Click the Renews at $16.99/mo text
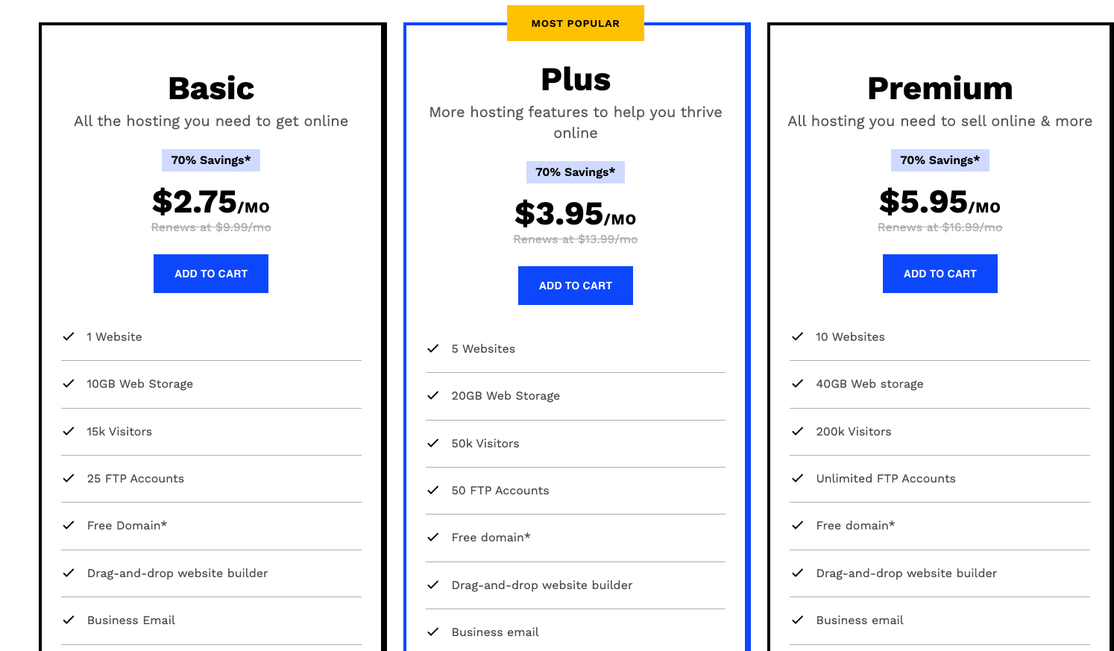 940,227
